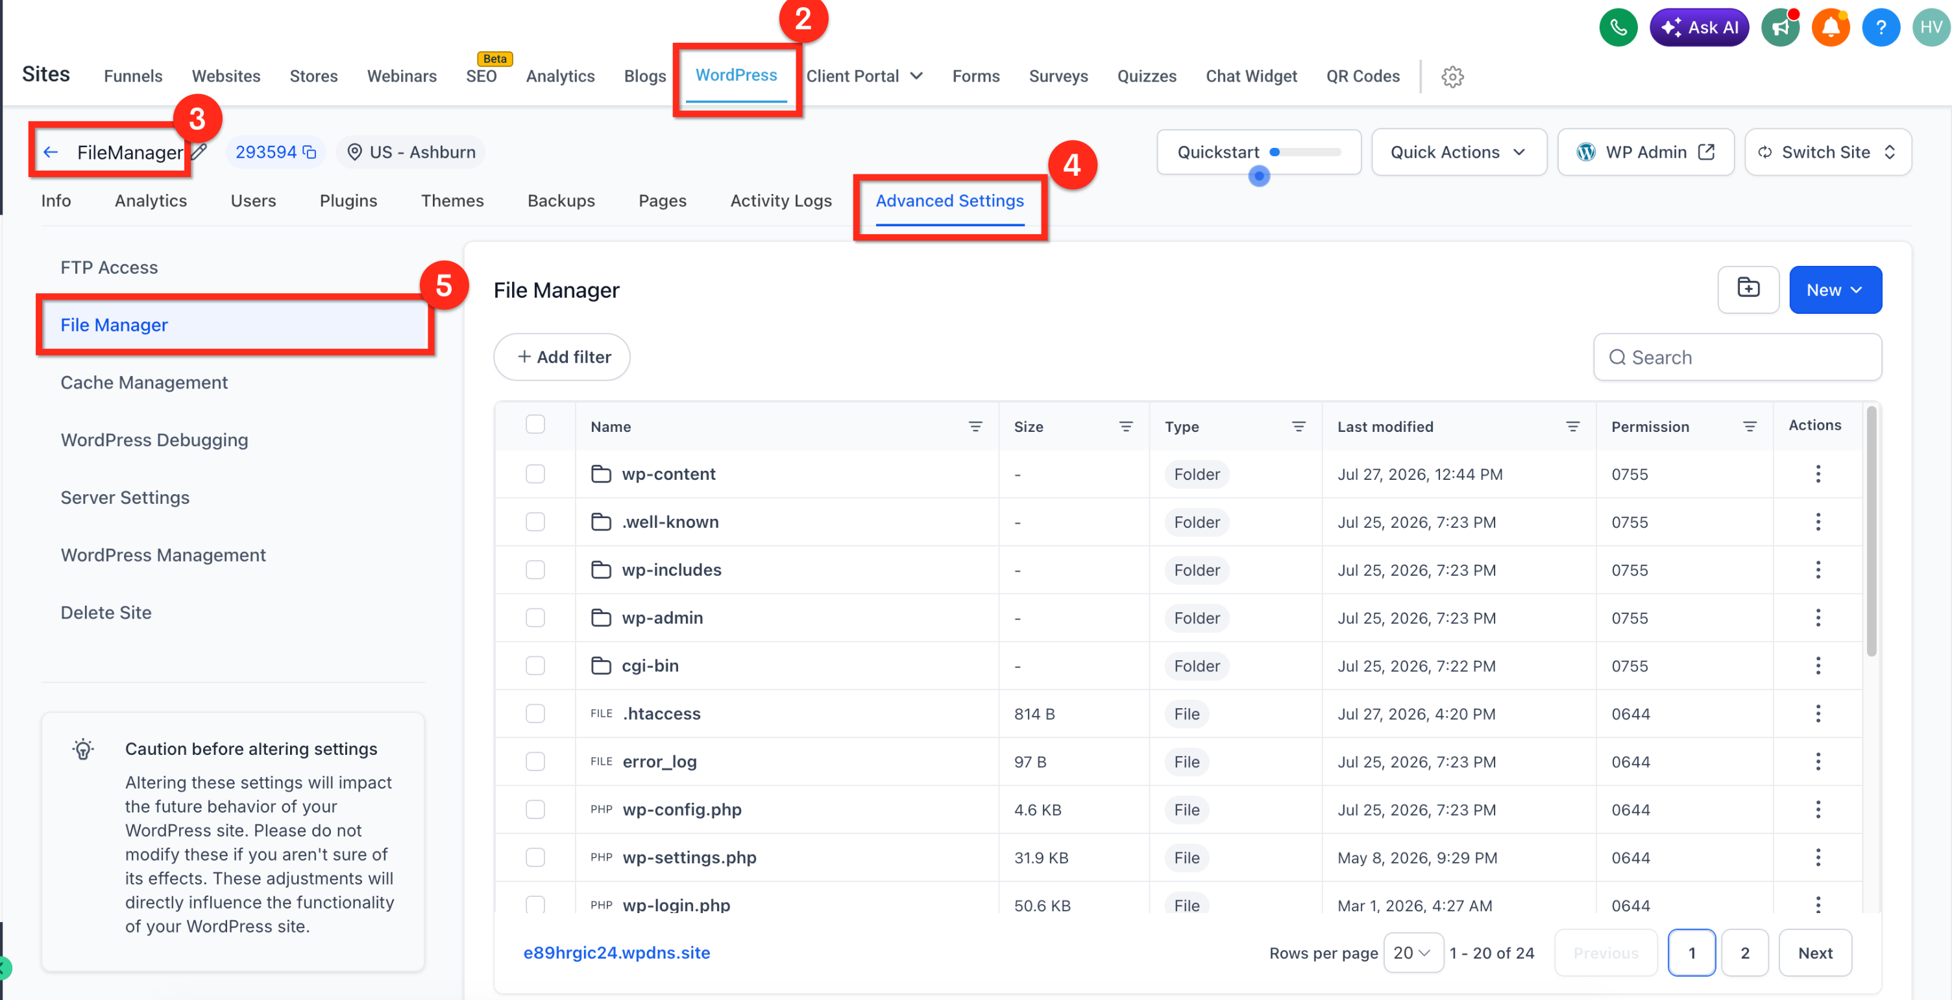Viewport: 1952px width, 1000px height.
Task: Expand the Client Portal dropdown
Action: [864, 77]
